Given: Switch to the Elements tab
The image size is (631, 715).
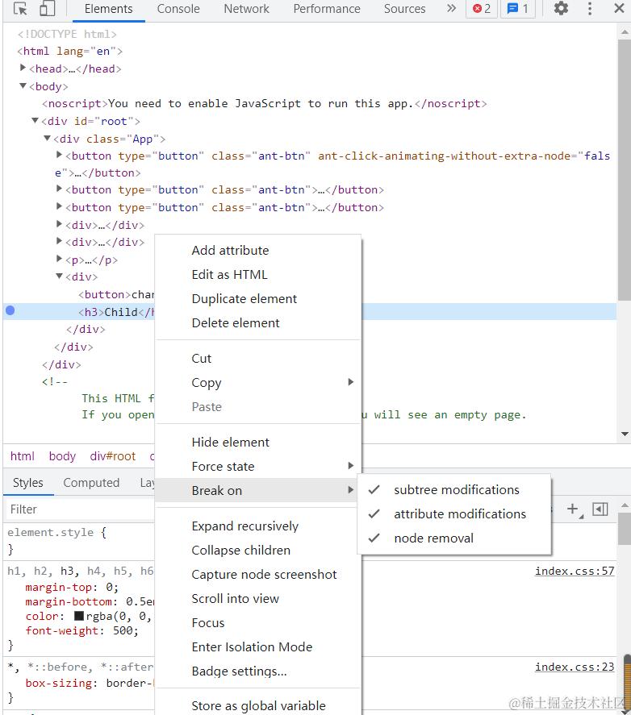Looking at the screenshot, I should coord(109,9).
